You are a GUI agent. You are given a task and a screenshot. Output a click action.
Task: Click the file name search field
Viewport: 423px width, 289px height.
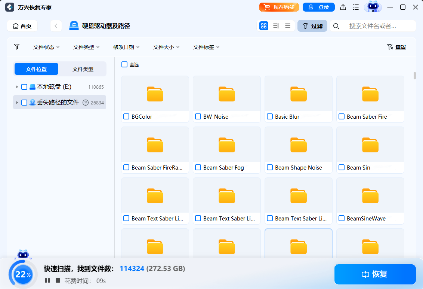(377, 26)
